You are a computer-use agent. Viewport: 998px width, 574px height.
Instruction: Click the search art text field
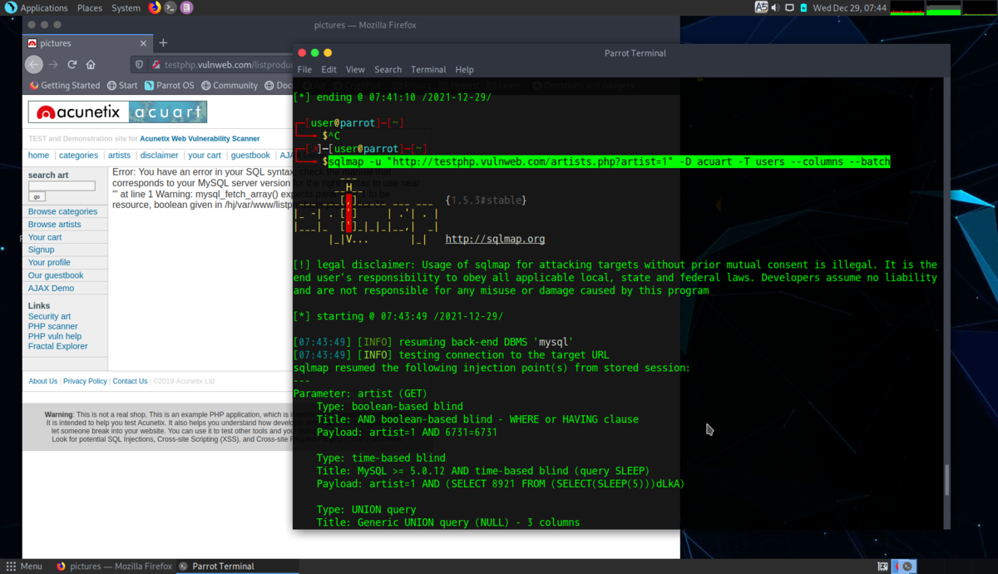tap(62, 186)
